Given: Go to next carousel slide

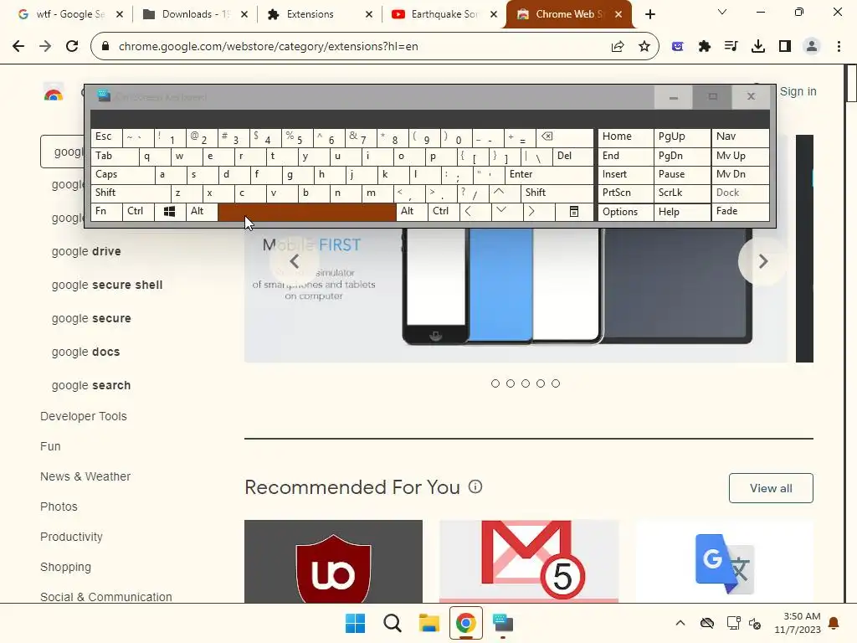Looking at the screenshot, I should (762, 261).
